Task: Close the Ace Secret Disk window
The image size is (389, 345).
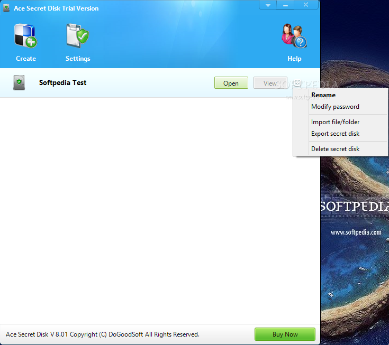Action: click(306, 5)
